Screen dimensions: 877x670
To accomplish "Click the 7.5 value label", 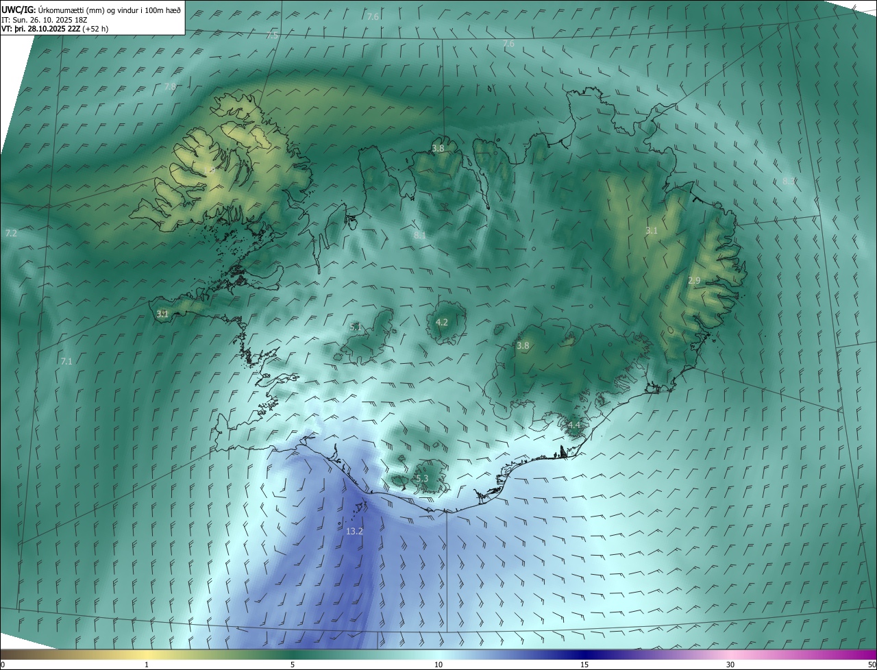I will click(272, 35).
